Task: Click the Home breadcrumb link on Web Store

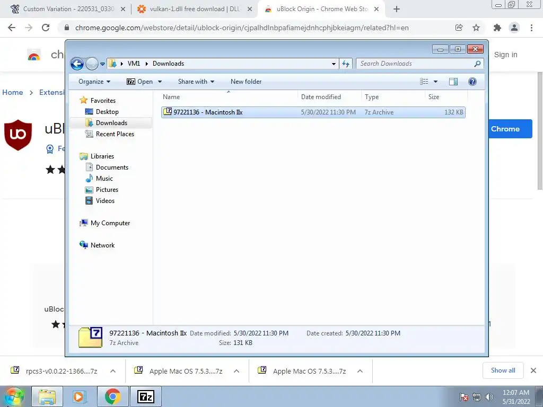Action: coord(13,92)
